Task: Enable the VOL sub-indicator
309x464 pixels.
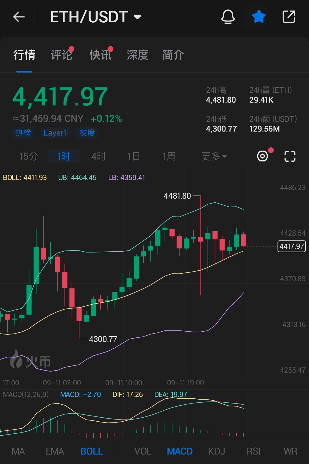Action: tap(143, 451)
